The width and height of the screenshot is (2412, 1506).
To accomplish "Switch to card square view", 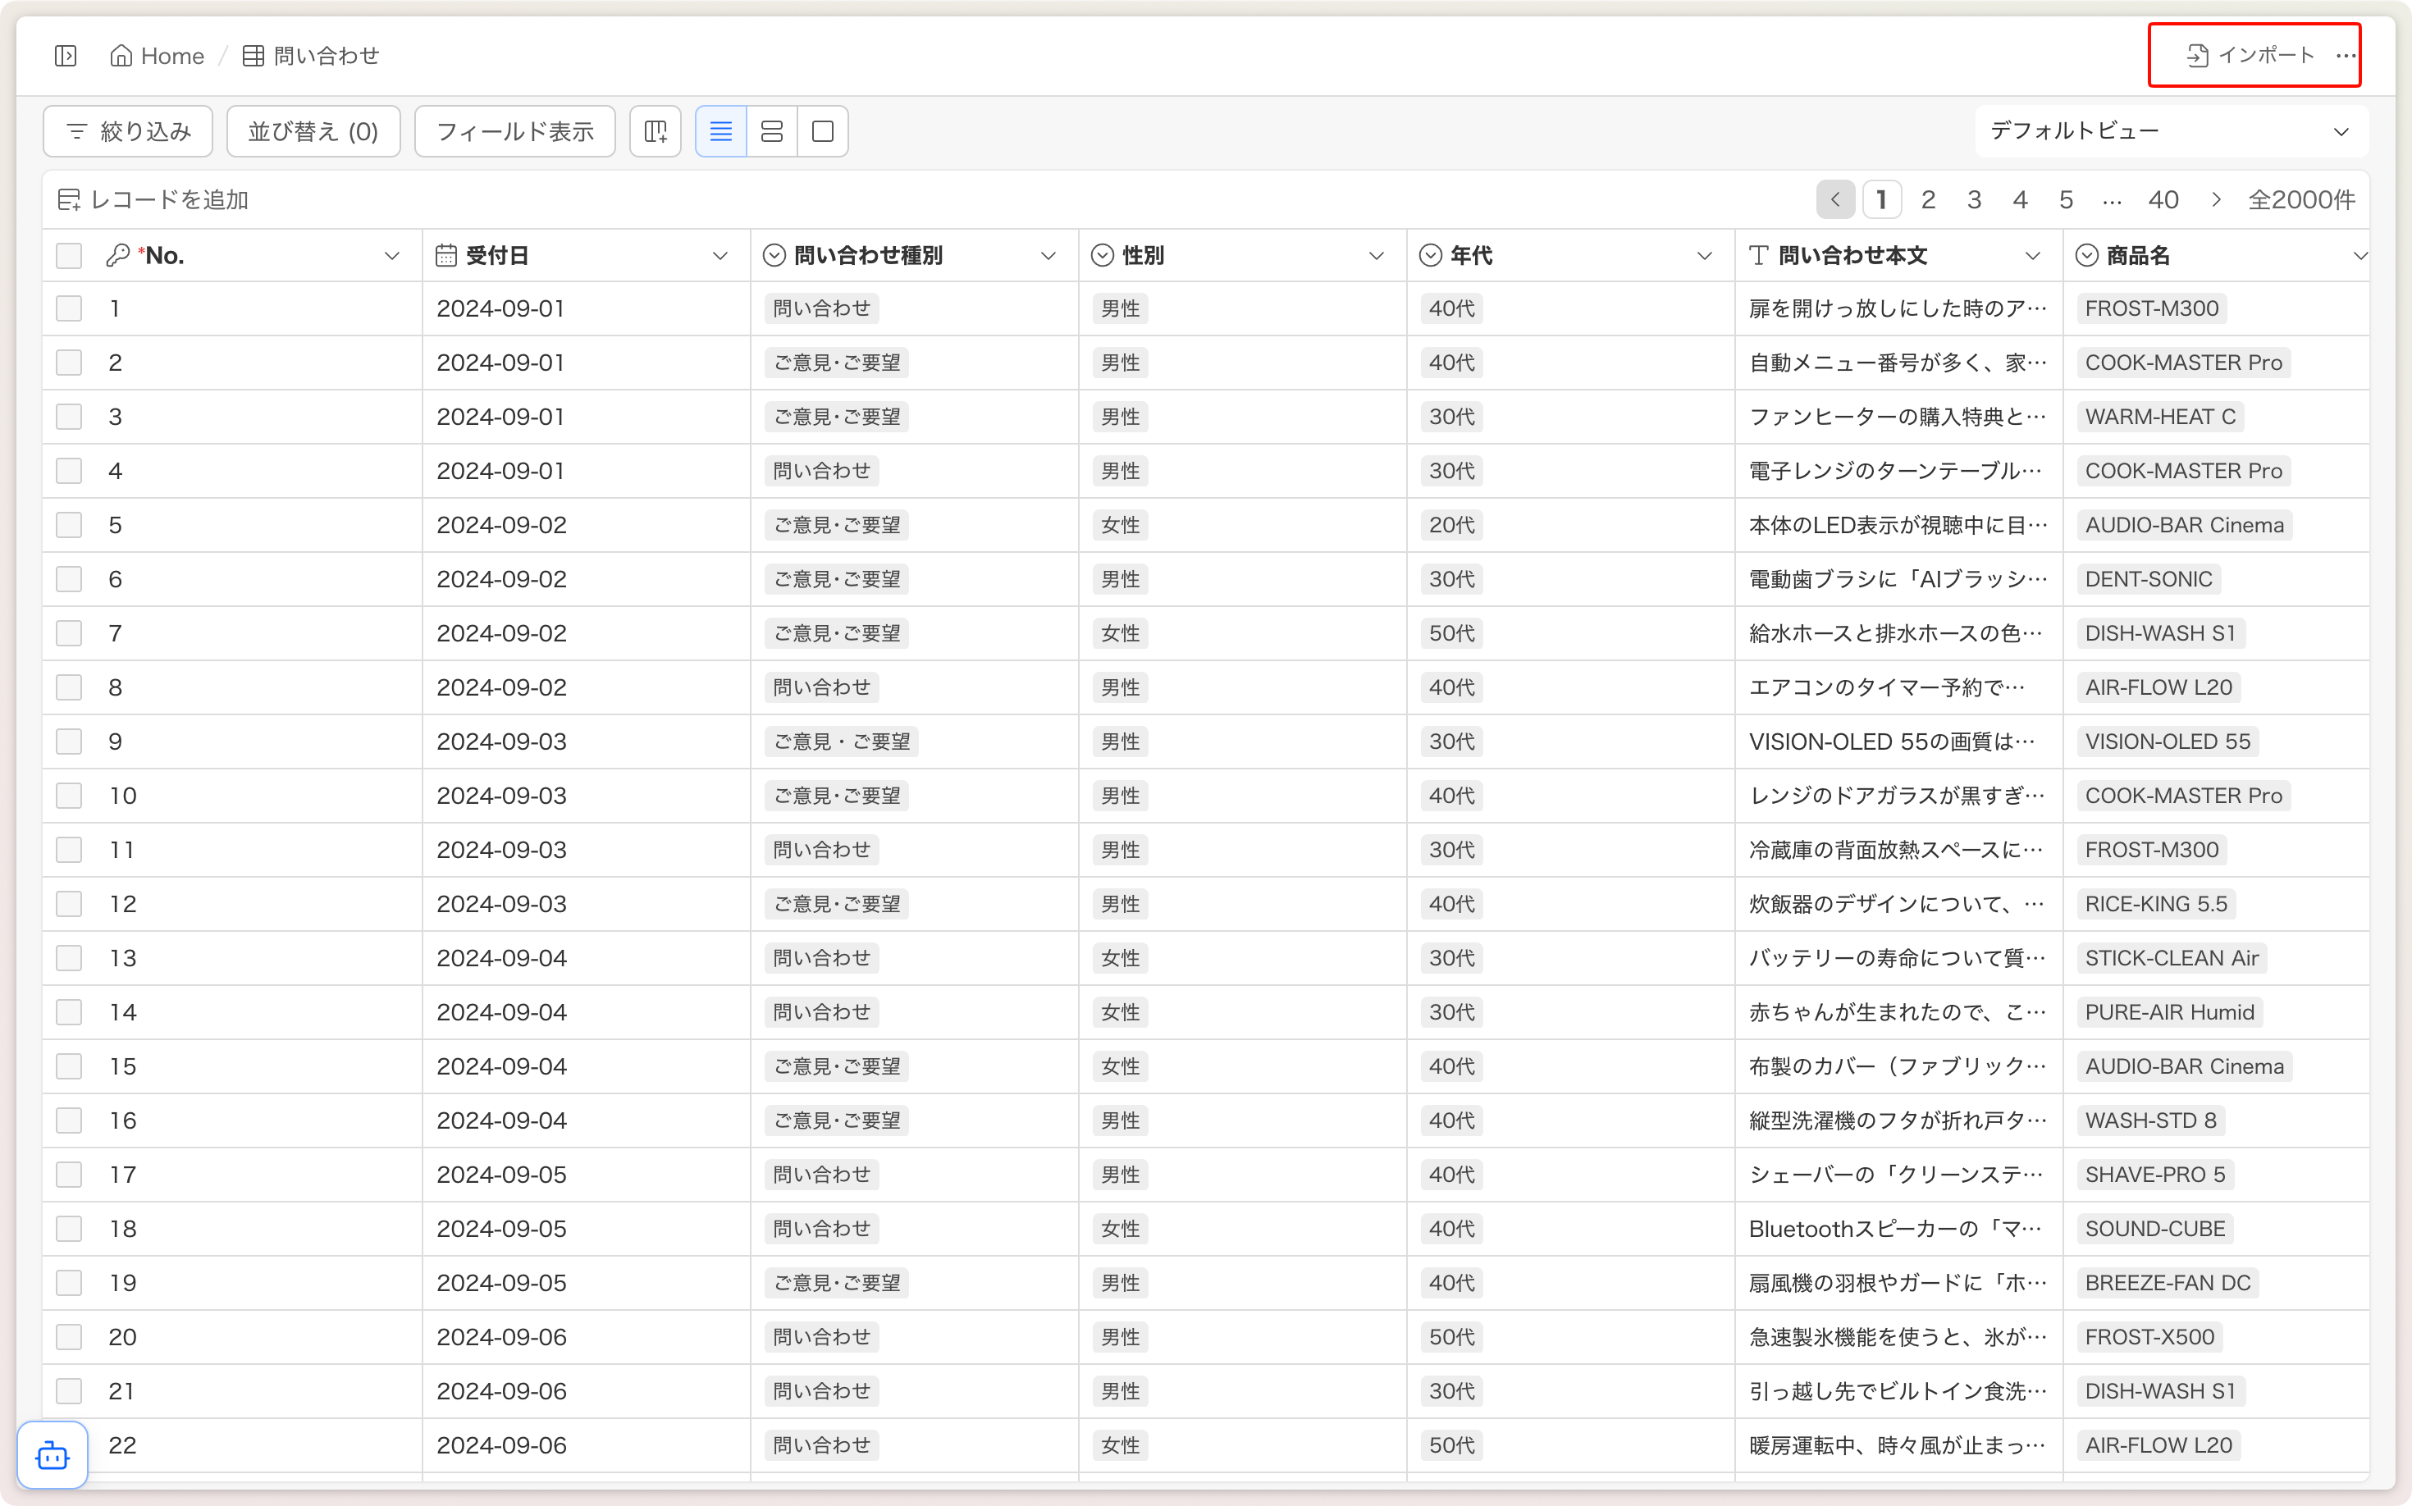I will point(823,131).
